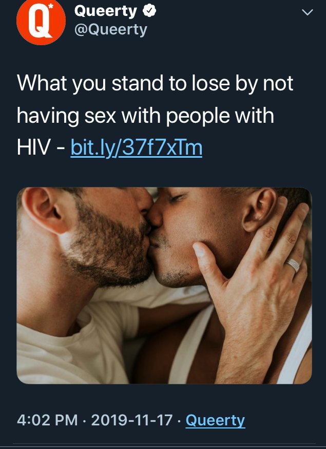Open the Queerty profile avatar

click(41, 21)
